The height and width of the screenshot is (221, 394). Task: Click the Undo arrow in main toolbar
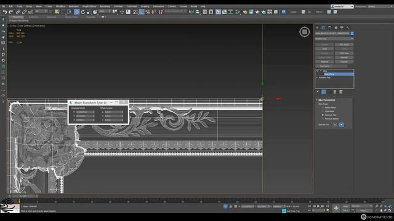(x=5, y=12)
